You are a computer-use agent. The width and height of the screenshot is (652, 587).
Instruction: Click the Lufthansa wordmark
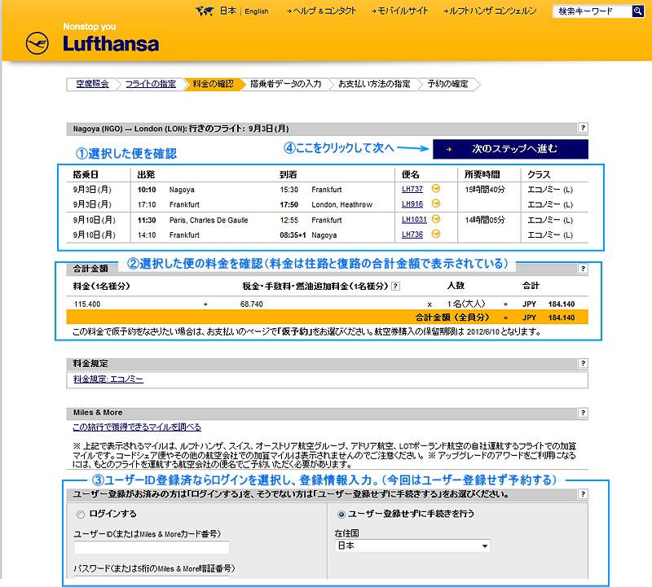111,44
